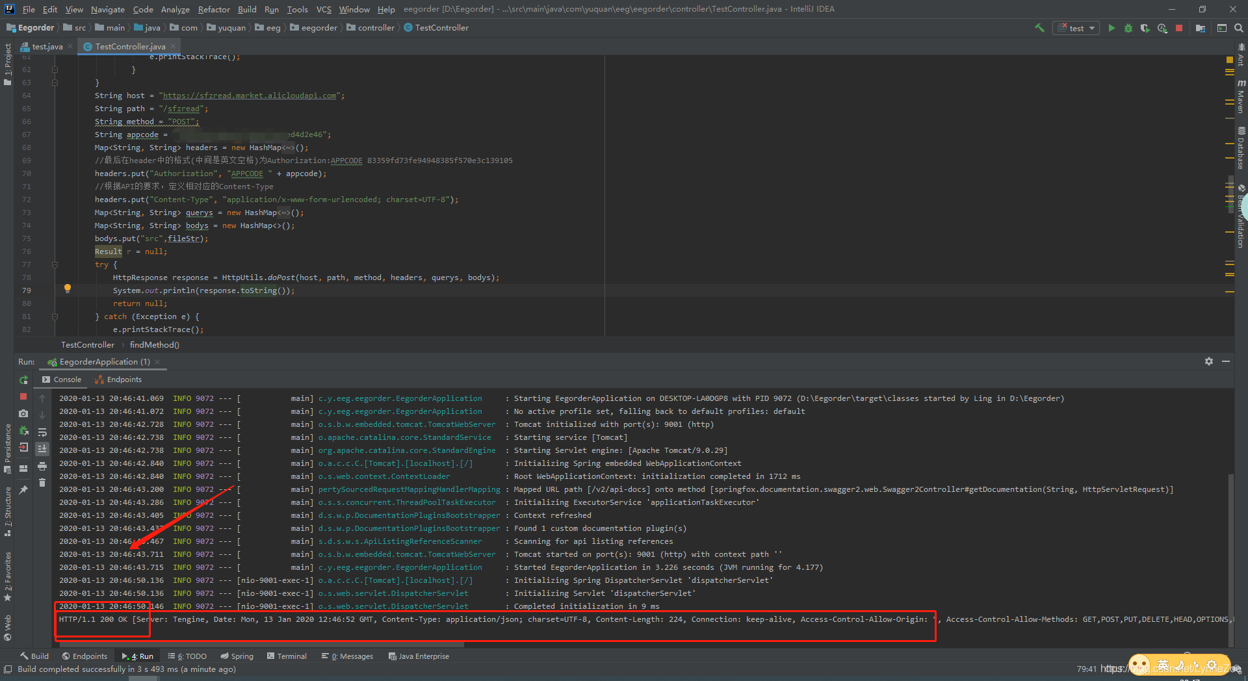Open Search Everywhere with the magnifier icon
The image size is (1248, 681).
[x=1239, y=28]
